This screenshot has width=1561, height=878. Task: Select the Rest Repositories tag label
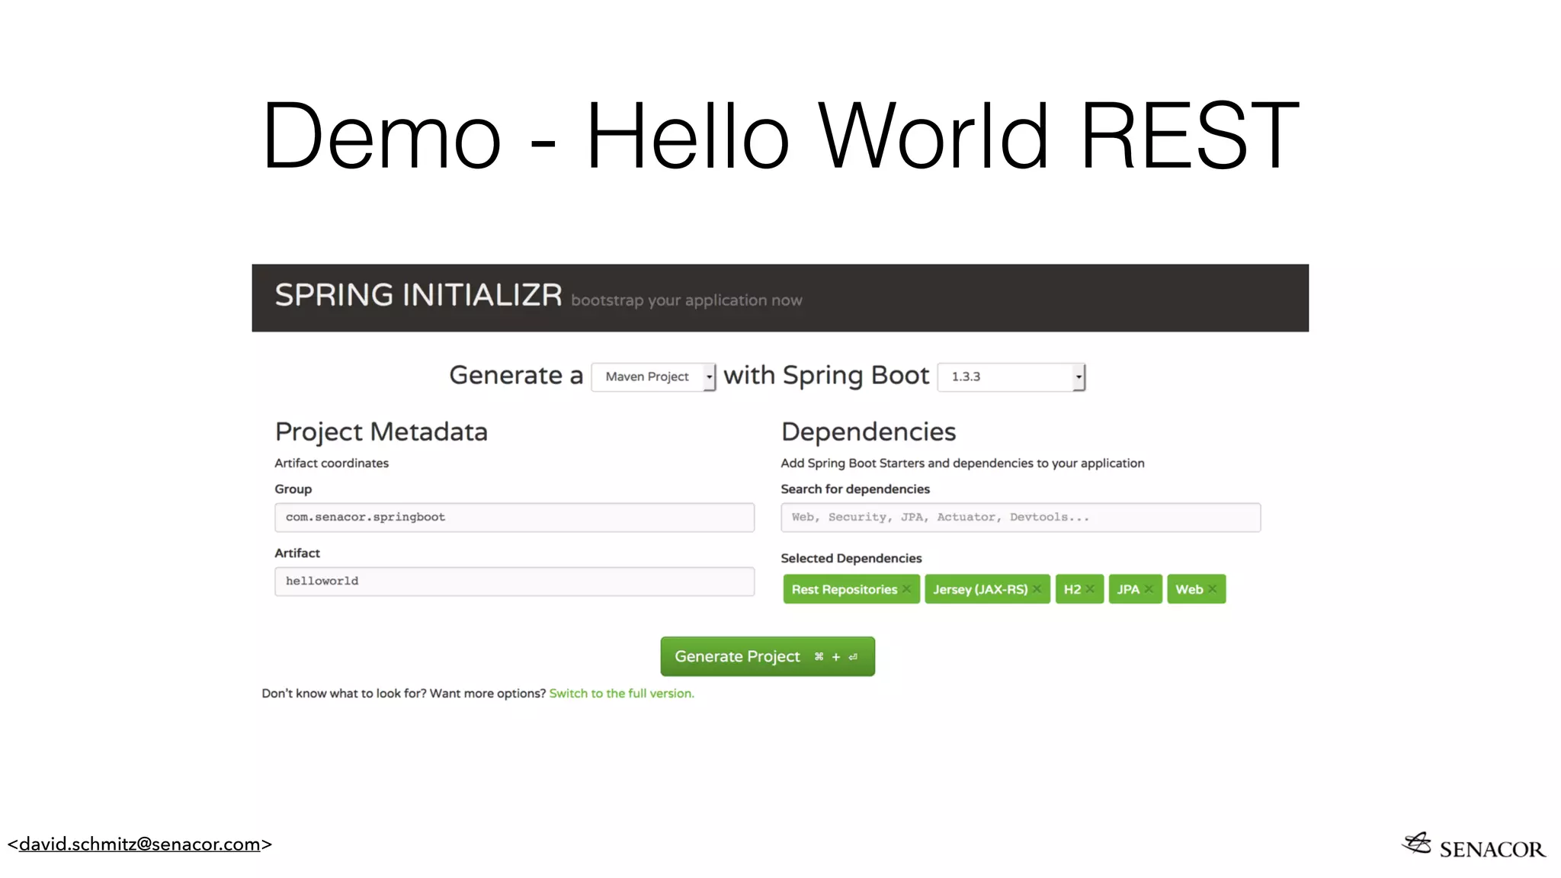point(844,589)
